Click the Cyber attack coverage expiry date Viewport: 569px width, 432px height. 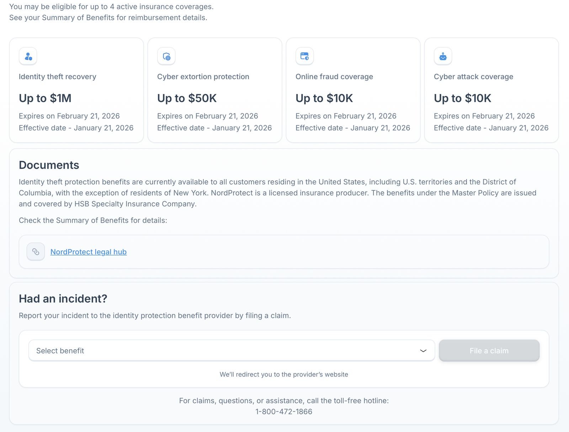point(484,116)
